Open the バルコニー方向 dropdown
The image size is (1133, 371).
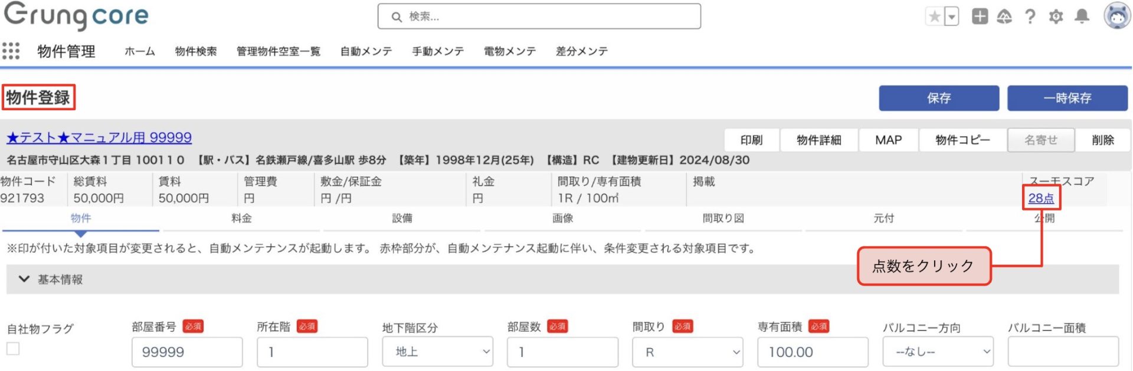[938, 352]
